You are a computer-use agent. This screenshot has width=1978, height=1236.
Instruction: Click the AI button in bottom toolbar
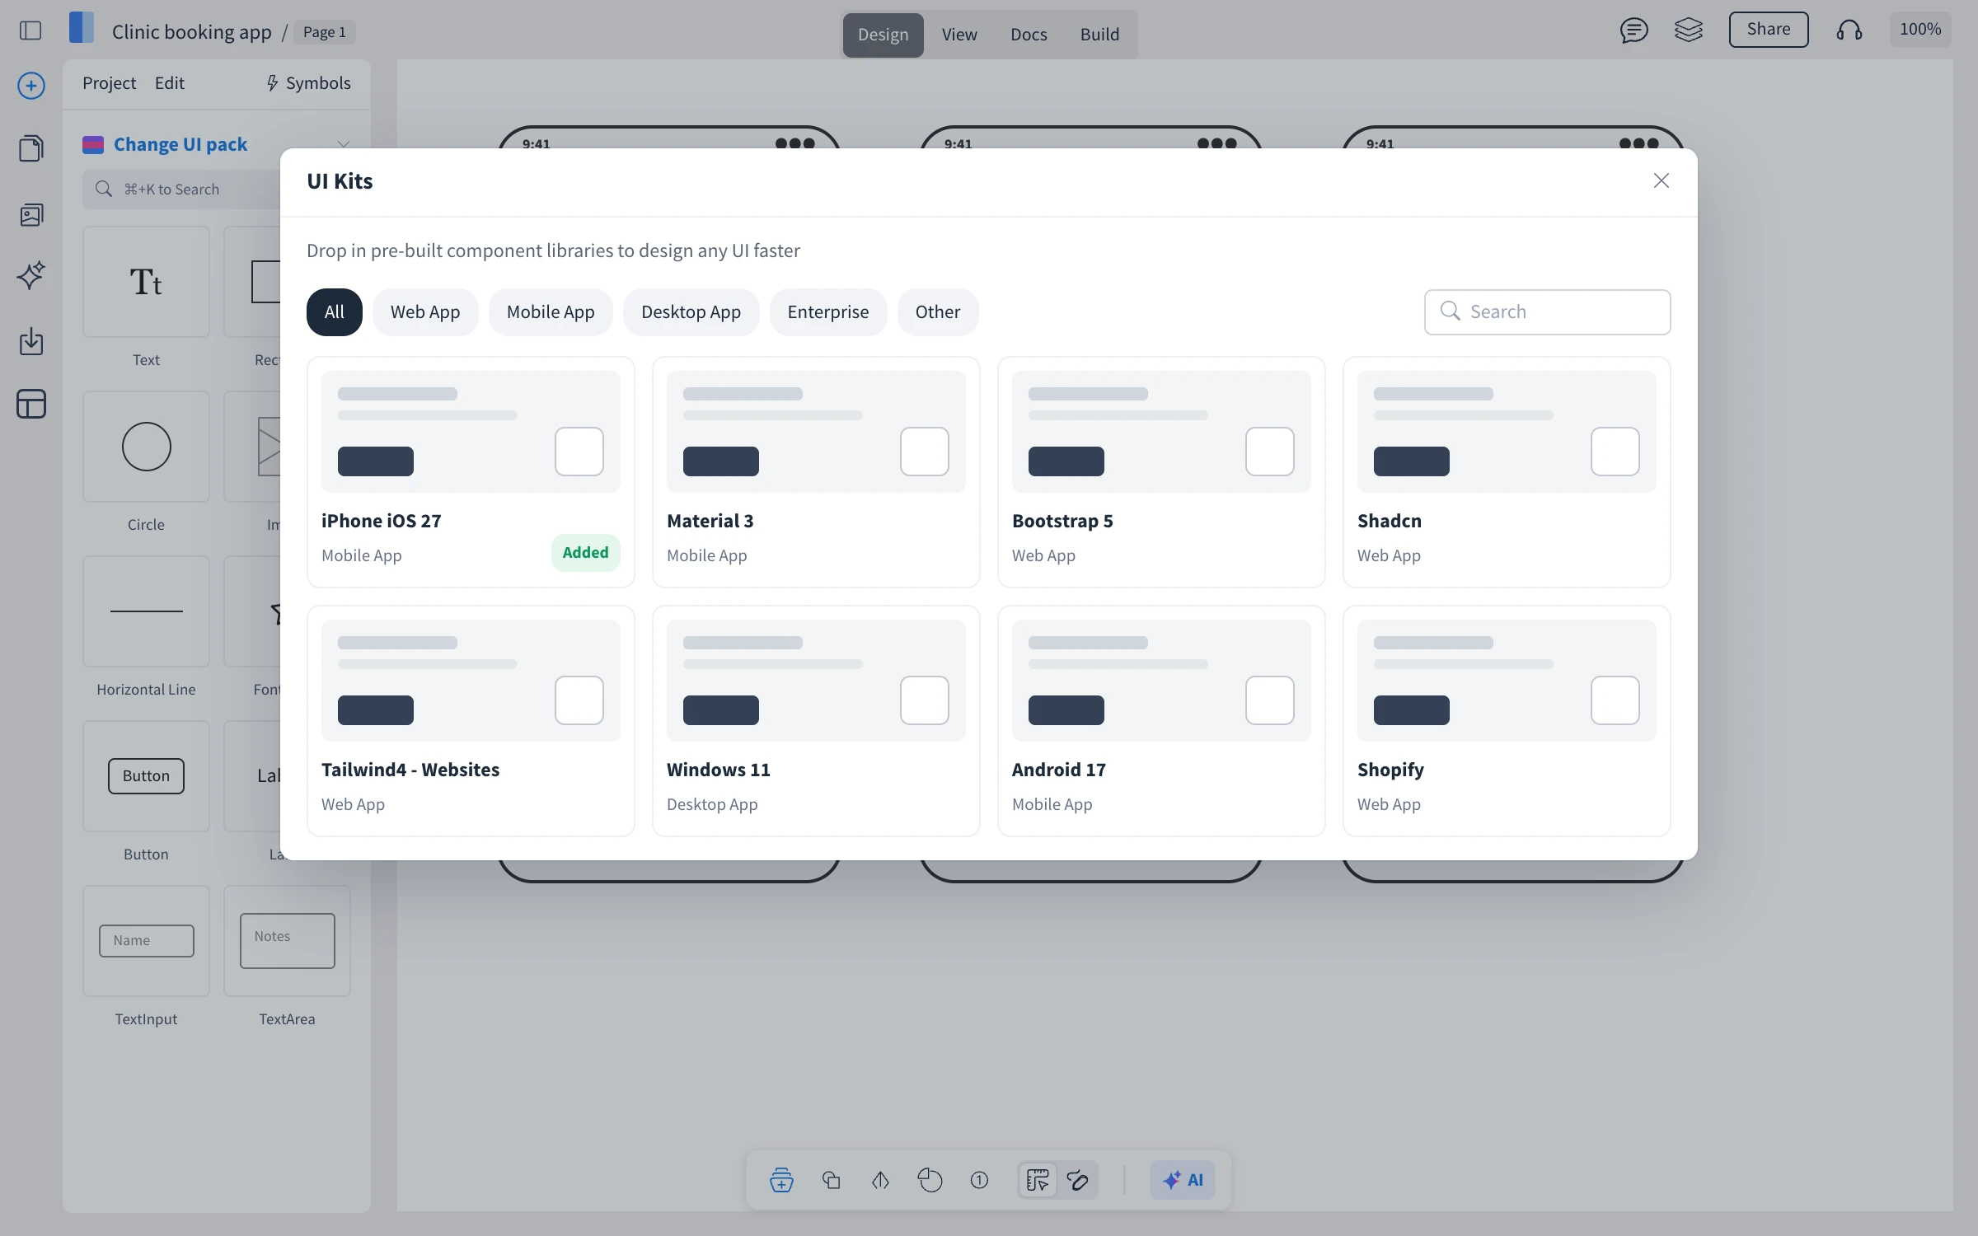point(1183,1180)
